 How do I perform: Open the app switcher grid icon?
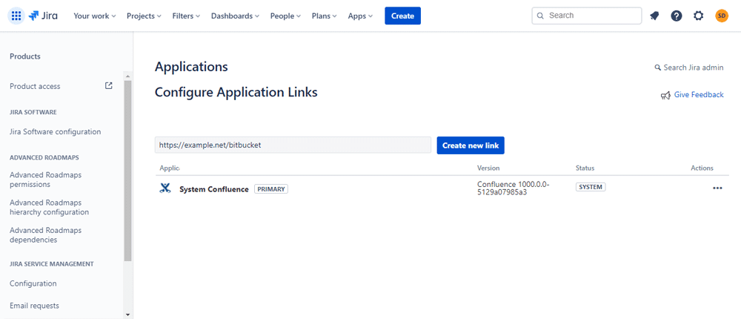click(x=16, y=16)
